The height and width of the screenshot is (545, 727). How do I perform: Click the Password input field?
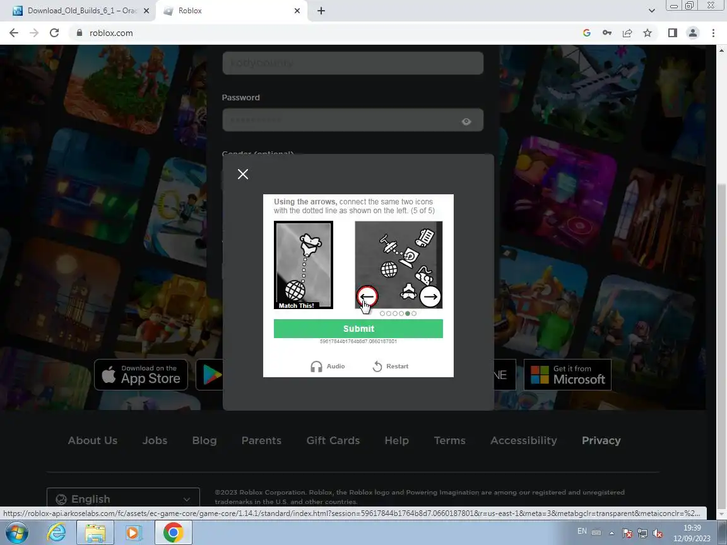(353, 120)
